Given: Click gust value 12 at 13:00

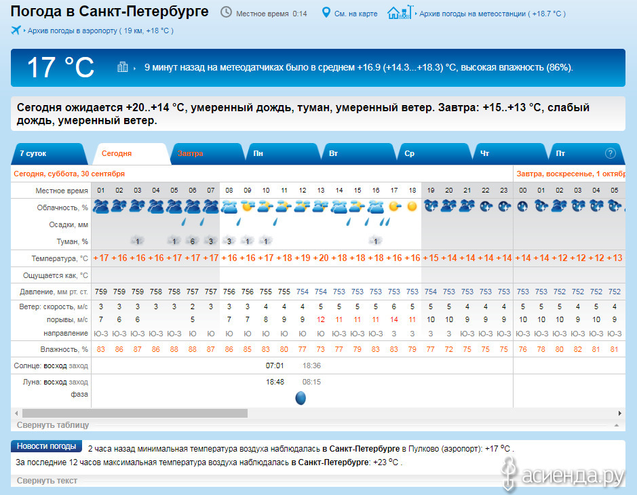Looking at the screenshot, I should click(x=321, y=319).
